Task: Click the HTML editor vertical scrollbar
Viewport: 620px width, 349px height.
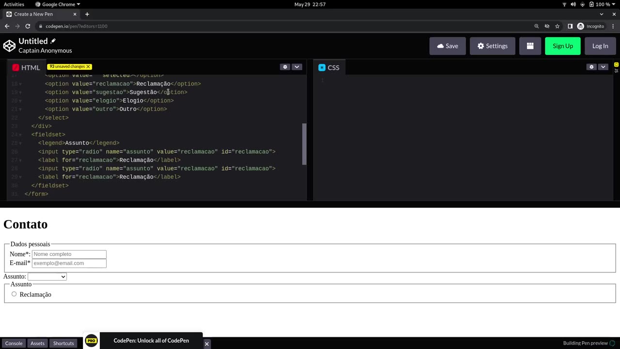Action: coord(304,144)
